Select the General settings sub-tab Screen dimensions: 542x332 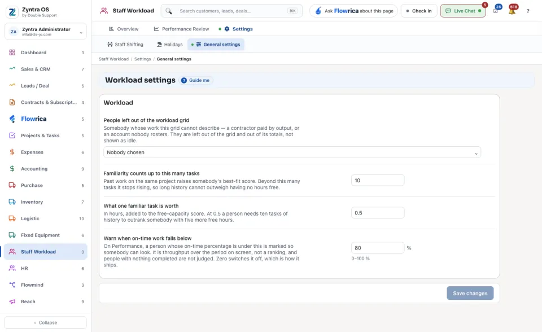coord(216,45)
